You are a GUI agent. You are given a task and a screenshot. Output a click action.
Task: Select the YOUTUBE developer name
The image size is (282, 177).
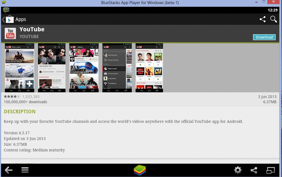(x=29, y=36)
